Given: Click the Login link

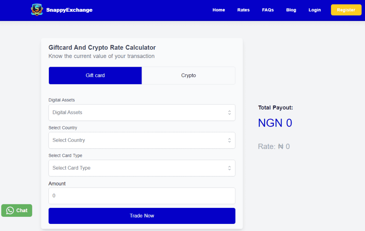Looking at the screenshot, I should coord(314,10).
